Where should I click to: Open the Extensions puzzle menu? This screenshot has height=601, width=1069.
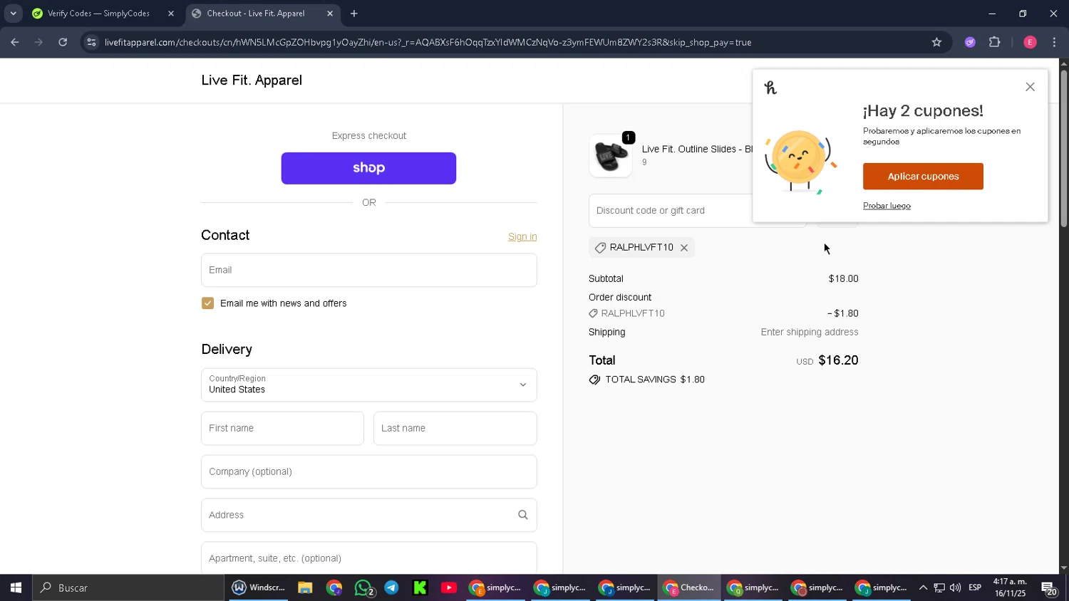click(x=995, y=43)
